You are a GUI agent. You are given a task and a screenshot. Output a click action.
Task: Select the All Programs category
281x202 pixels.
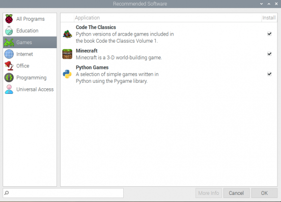(x=30, y=19)
